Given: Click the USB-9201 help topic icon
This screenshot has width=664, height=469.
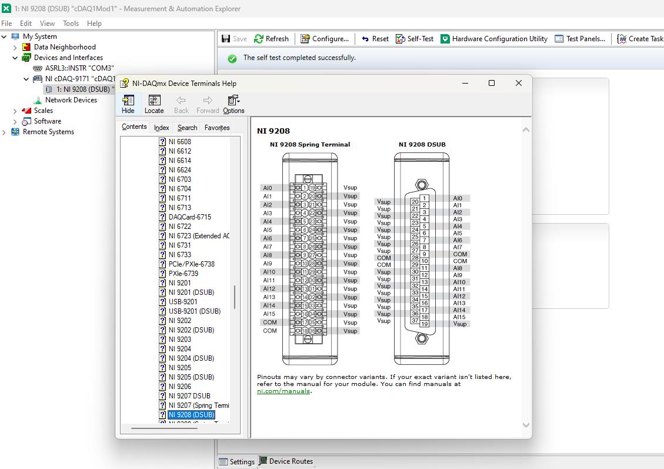Looking at the screenshot, I should pos(162,302).
